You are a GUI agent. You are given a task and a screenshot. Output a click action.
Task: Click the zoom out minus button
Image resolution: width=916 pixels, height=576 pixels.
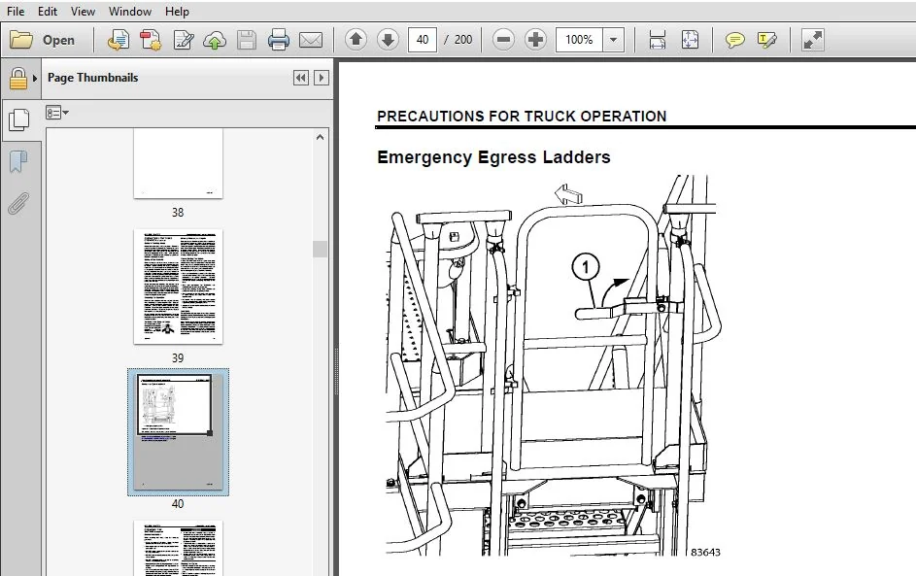click(503, 40)
